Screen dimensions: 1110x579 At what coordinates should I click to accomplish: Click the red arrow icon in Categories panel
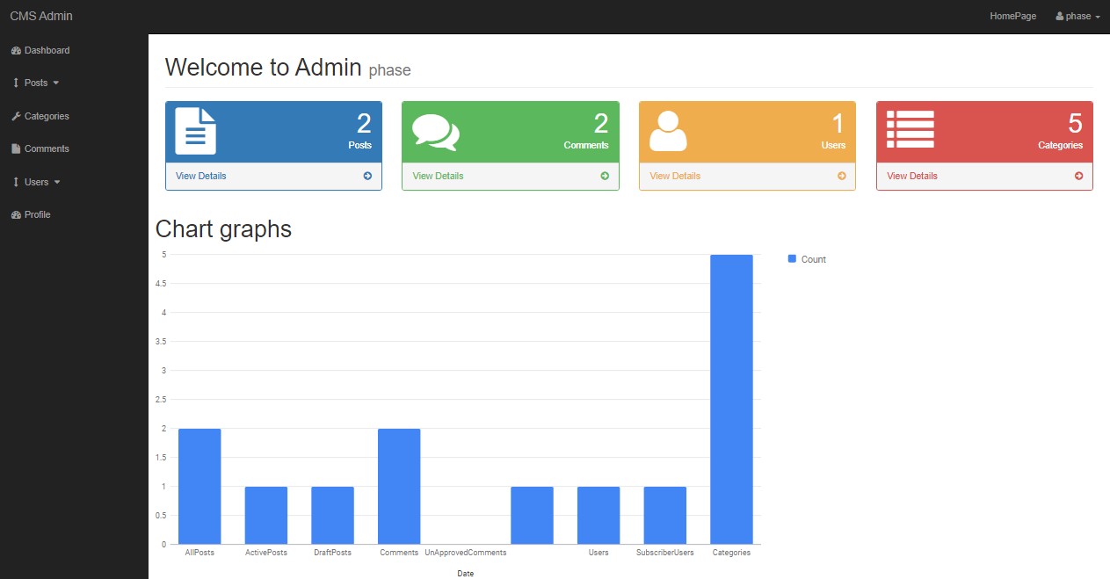[x=1078, y=176]
